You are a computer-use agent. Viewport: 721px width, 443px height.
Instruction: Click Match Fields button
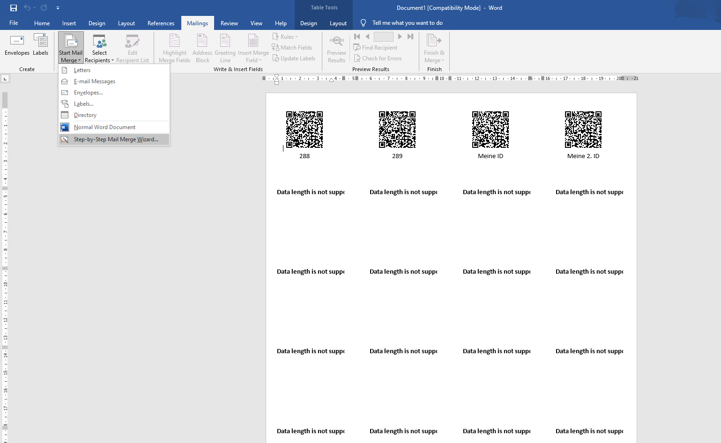coord(292,47)
